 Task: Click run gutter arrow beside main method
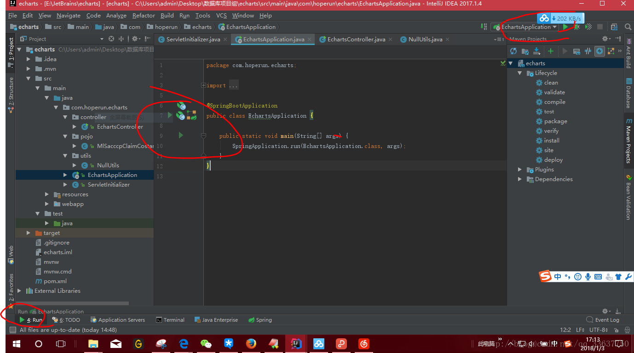coord(181,135)
